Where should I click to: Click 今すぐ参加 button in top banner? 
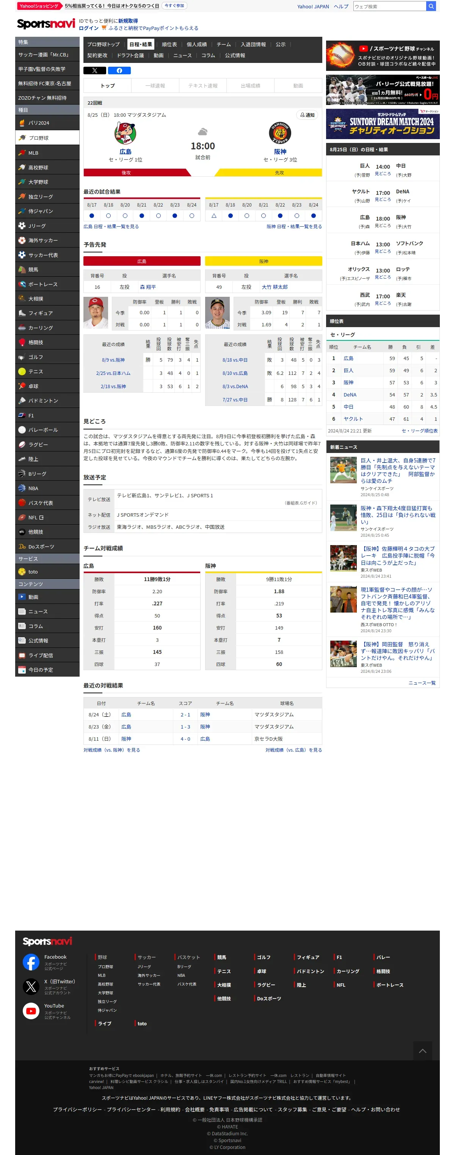click(x=174, y=5)
